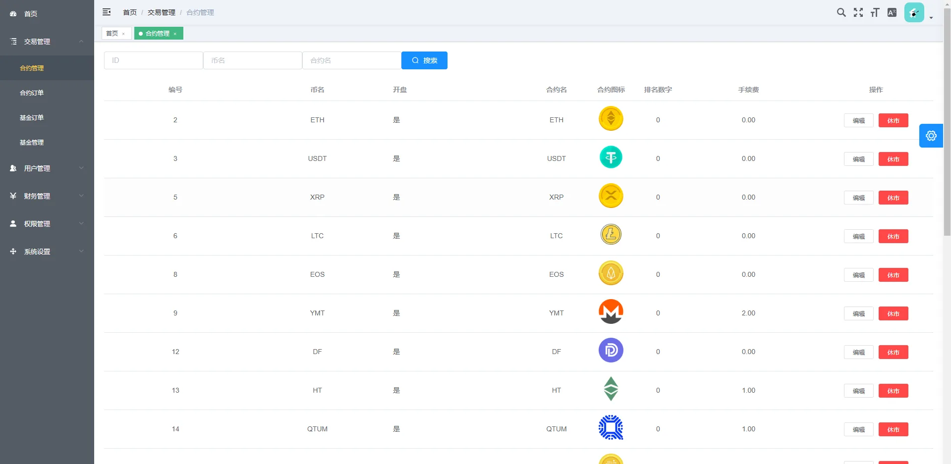Select 合约订单 in the sidebar menu
The height and width of the screenshot is (464, 951).
[x=32, y=93]
